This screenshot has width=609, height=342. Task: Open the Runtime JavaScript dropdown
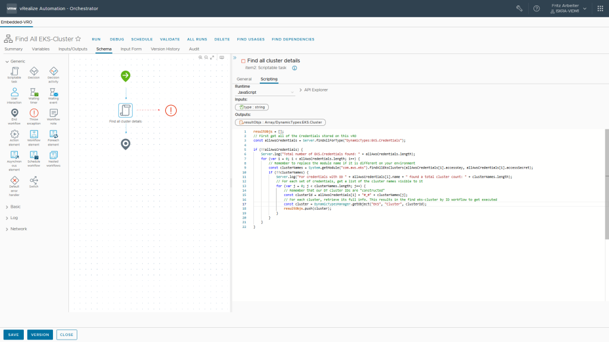point(265,93)
